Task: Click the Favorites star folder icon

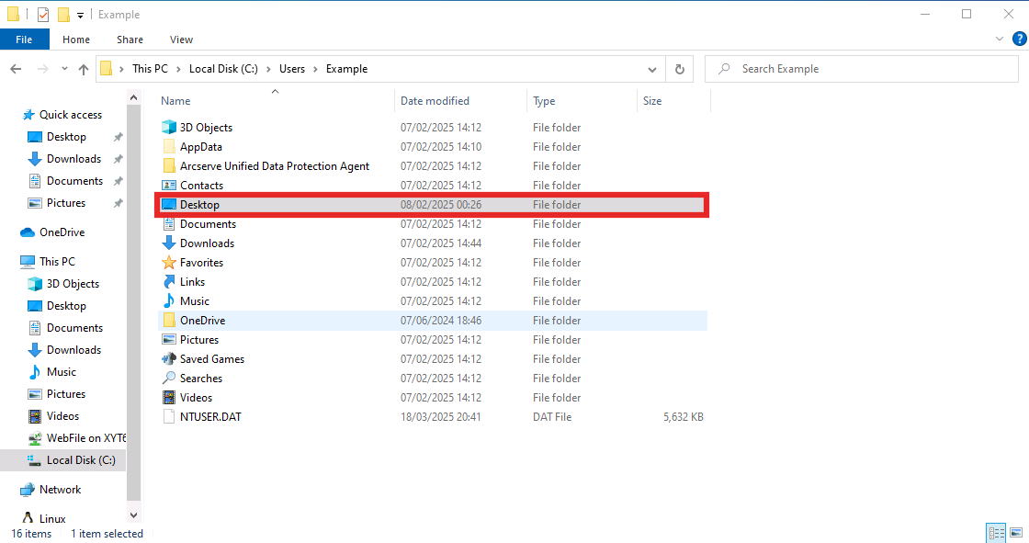Action: [169, 263]
